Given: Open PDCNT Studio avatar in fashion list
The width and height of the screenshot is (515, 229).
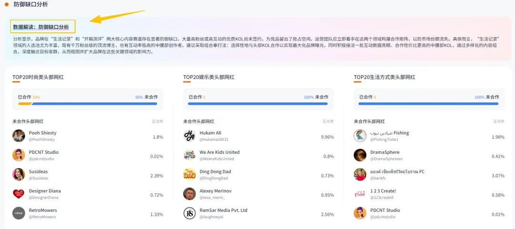Looking at the screenshot, I should point(19,155).
